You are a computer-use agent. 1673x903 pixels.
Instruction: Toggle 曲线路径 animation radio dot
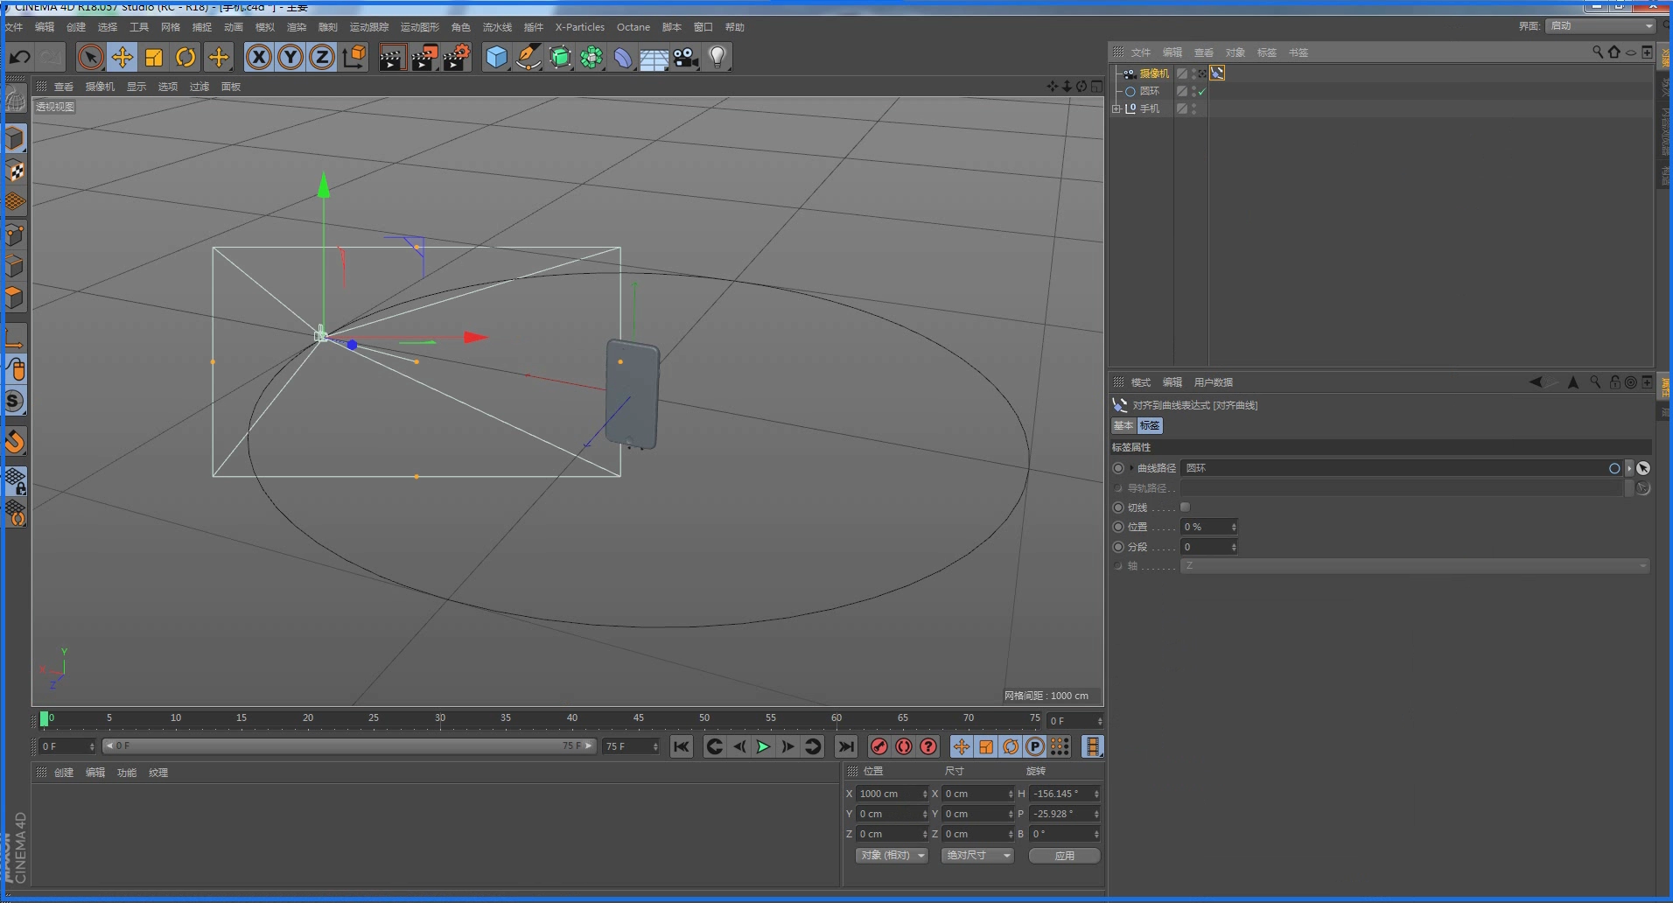click(x=1118, y=468)
